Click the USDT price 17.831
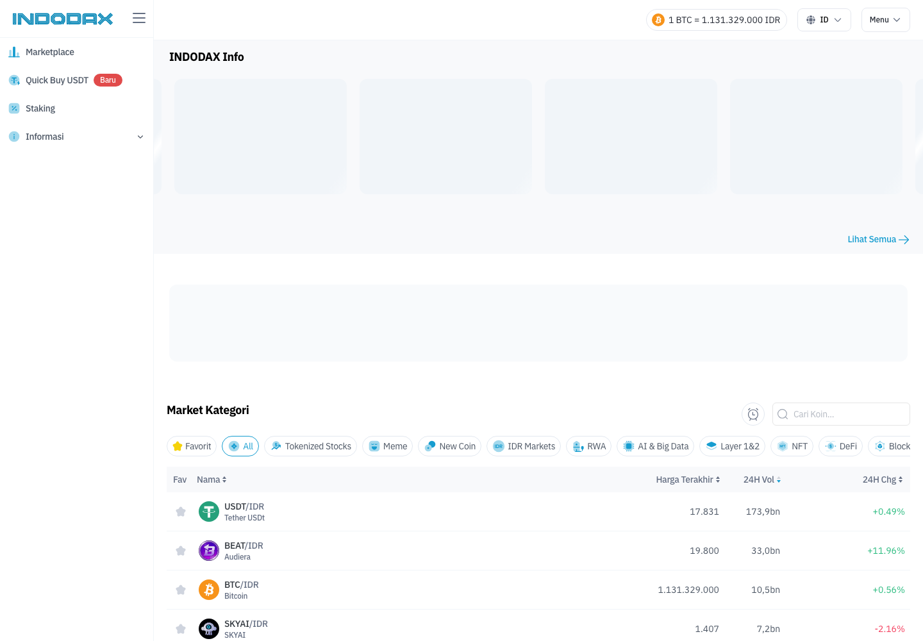923x641 pixels. tap(704, 512)
